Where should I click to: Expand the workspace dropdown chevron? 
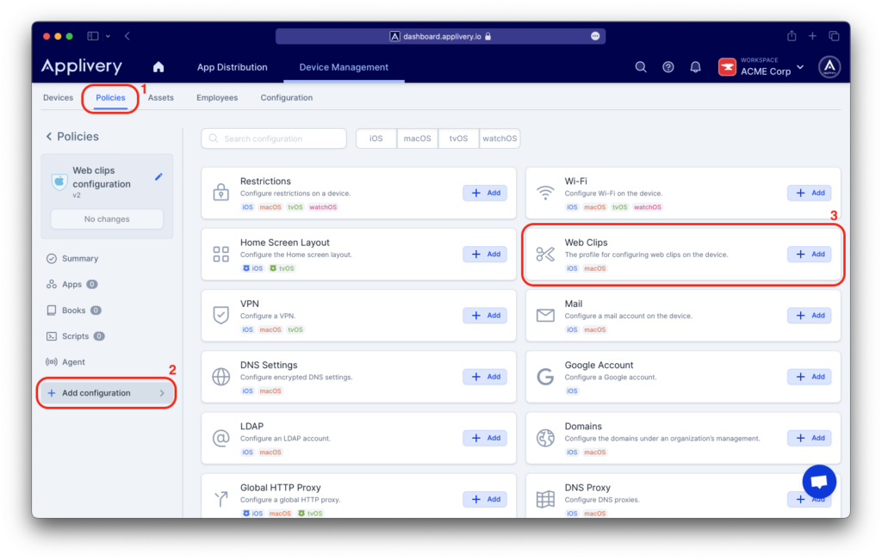pyautogui.click(x=800, y=67)
